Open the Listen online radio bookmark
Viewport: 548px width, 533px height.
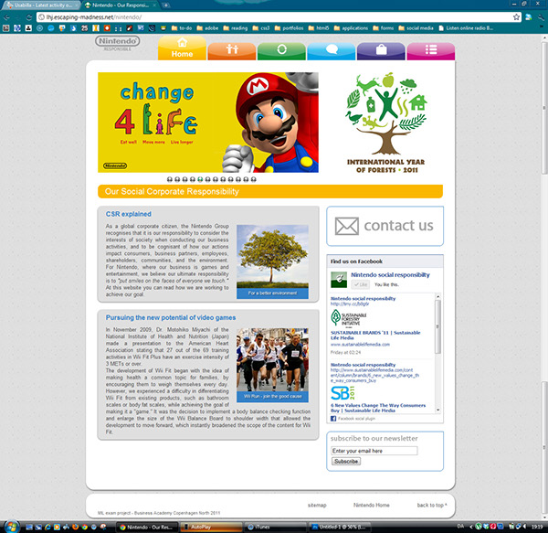pos(466,28)
